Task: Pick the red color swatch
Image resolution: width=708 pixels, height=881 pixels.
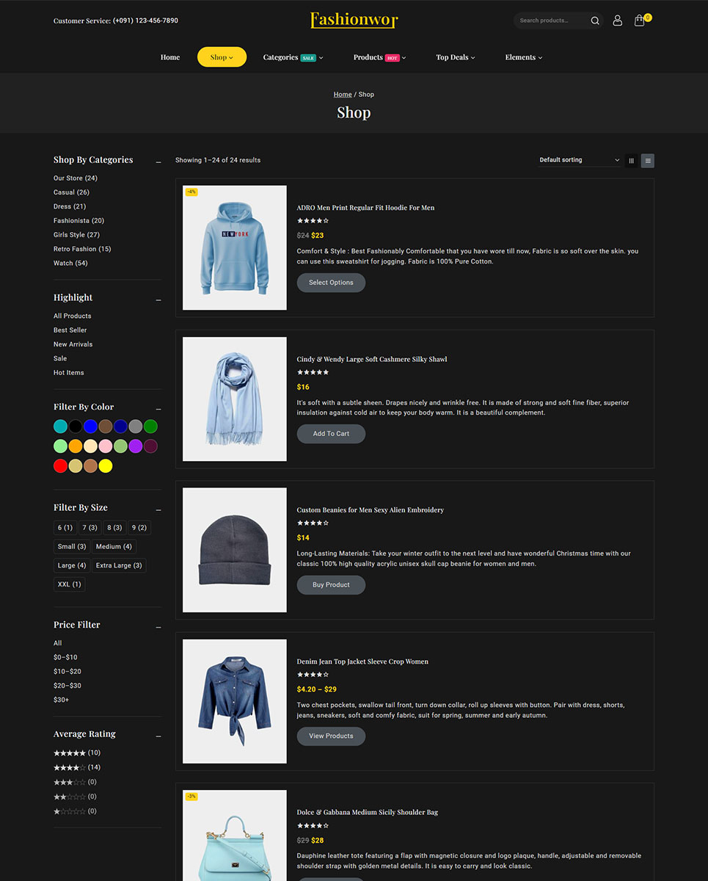Action: point(60,466)
